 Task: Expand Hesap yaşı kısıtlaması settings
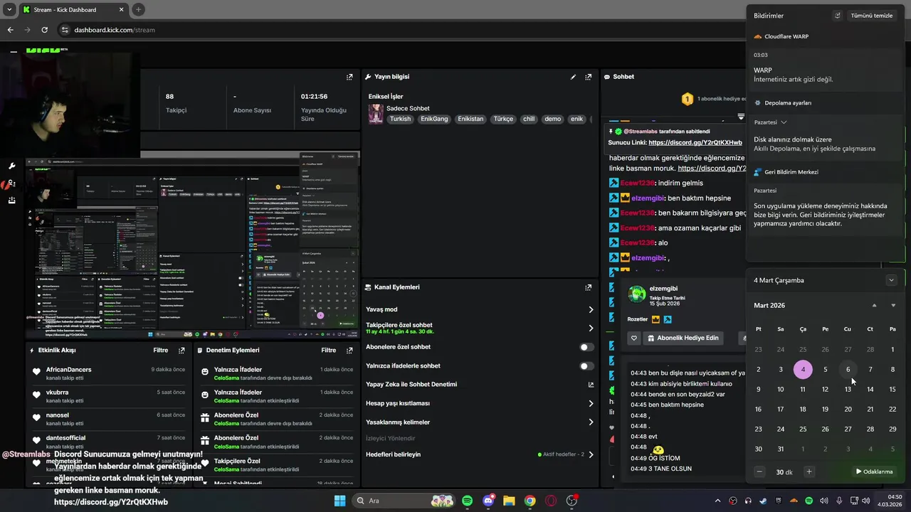click(x=591, y=403)
